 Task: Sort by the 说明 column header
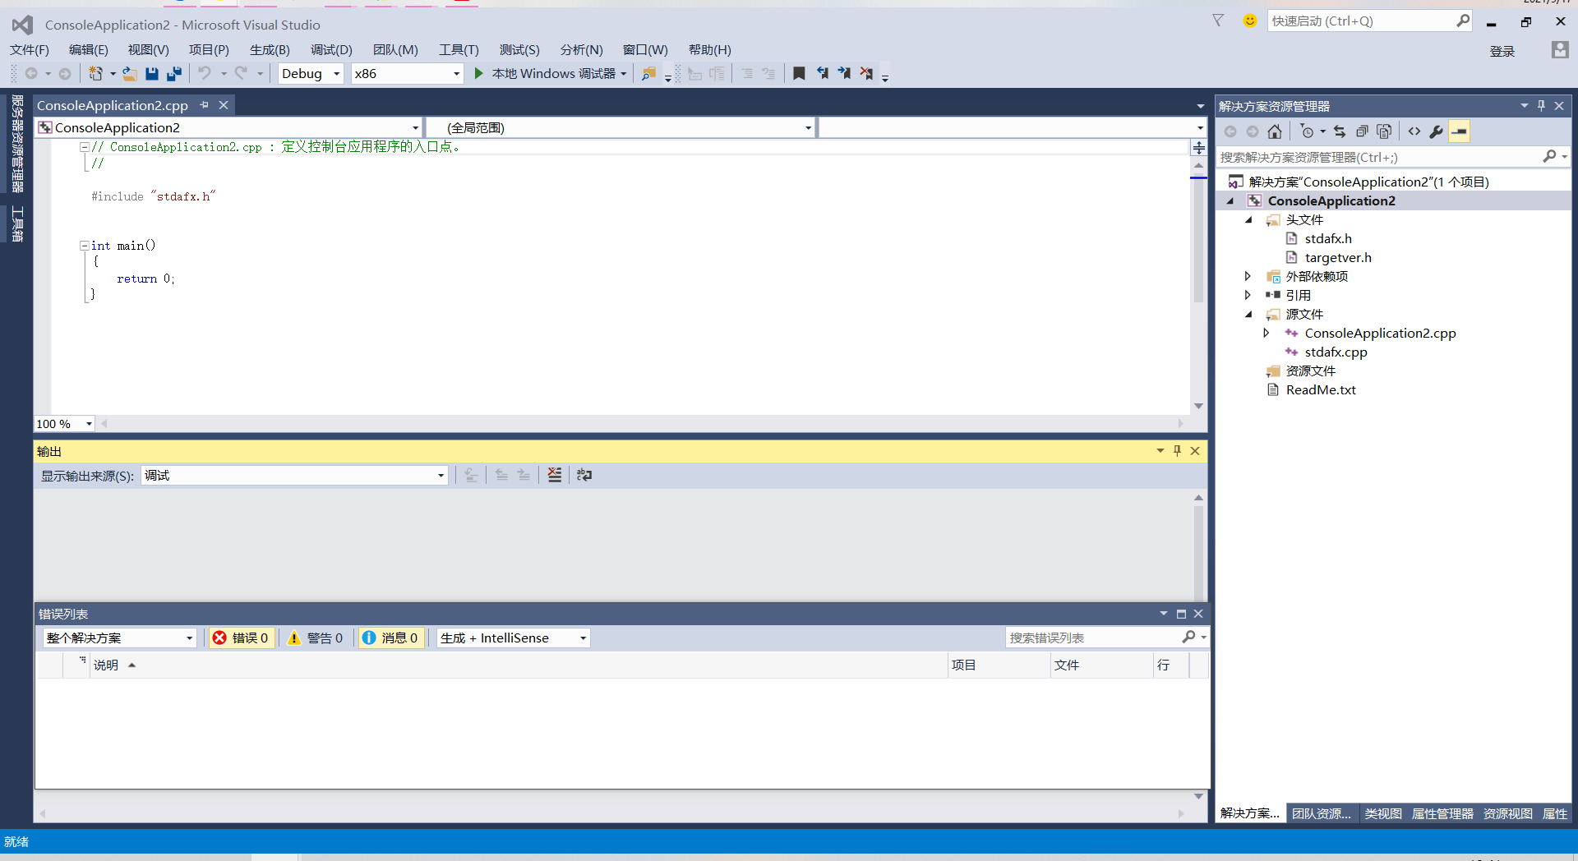tap(106, 665)
